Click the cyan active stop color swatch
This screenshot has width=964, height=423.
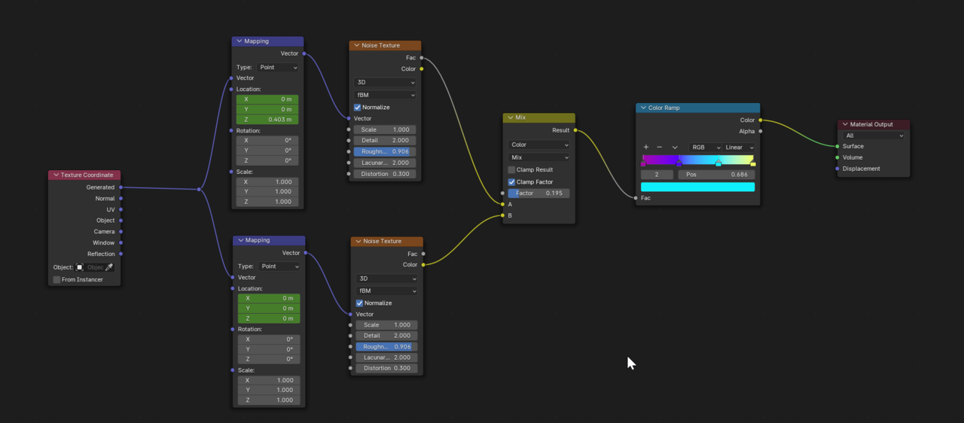click(x=697, y=187)
